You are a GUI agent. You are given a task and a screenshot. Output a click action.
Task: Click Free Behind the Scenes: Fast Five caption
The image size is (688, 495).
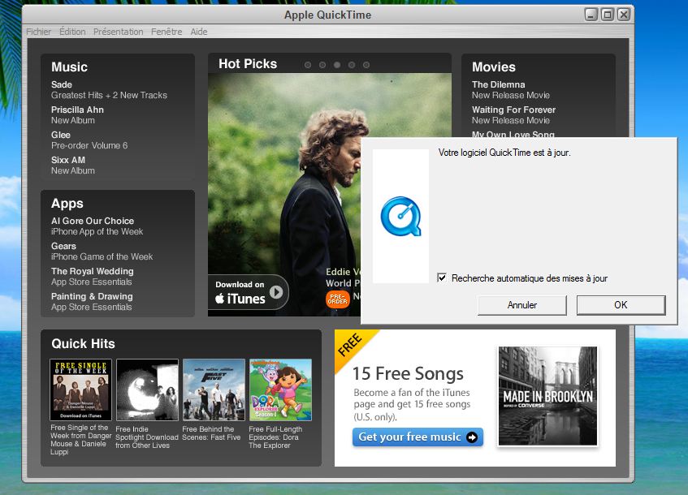click(211, 433)
